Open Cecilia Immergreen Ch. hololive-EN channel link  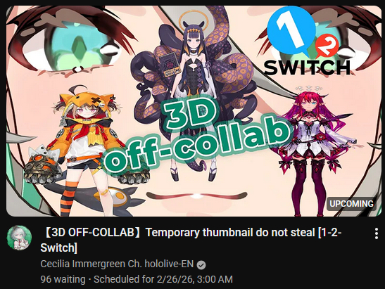(x=117, y=264)
